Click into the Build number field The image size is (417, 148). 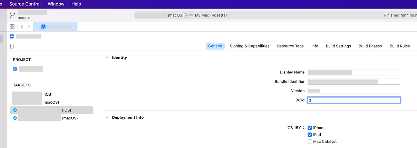pyautogui.click(x=353, y=100)
